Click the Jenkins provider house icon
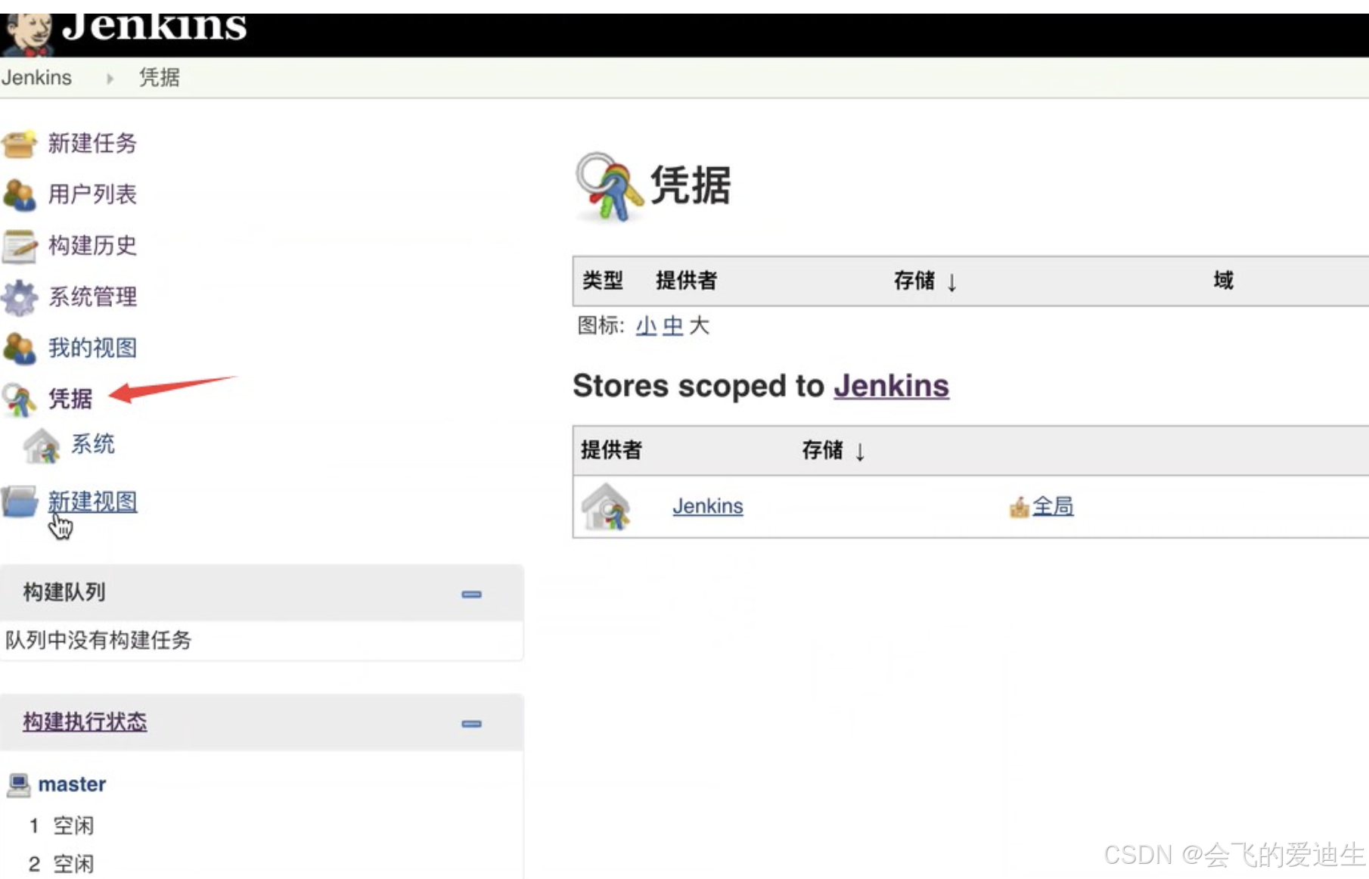The height and width of the screenshot is (879, 1369). click(606, 507)
